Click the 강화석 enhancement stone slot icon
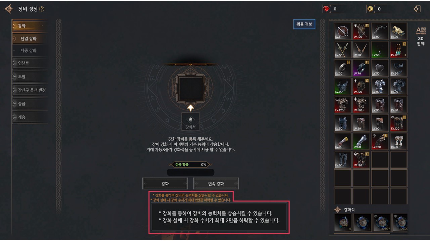 tap(190, 122)
